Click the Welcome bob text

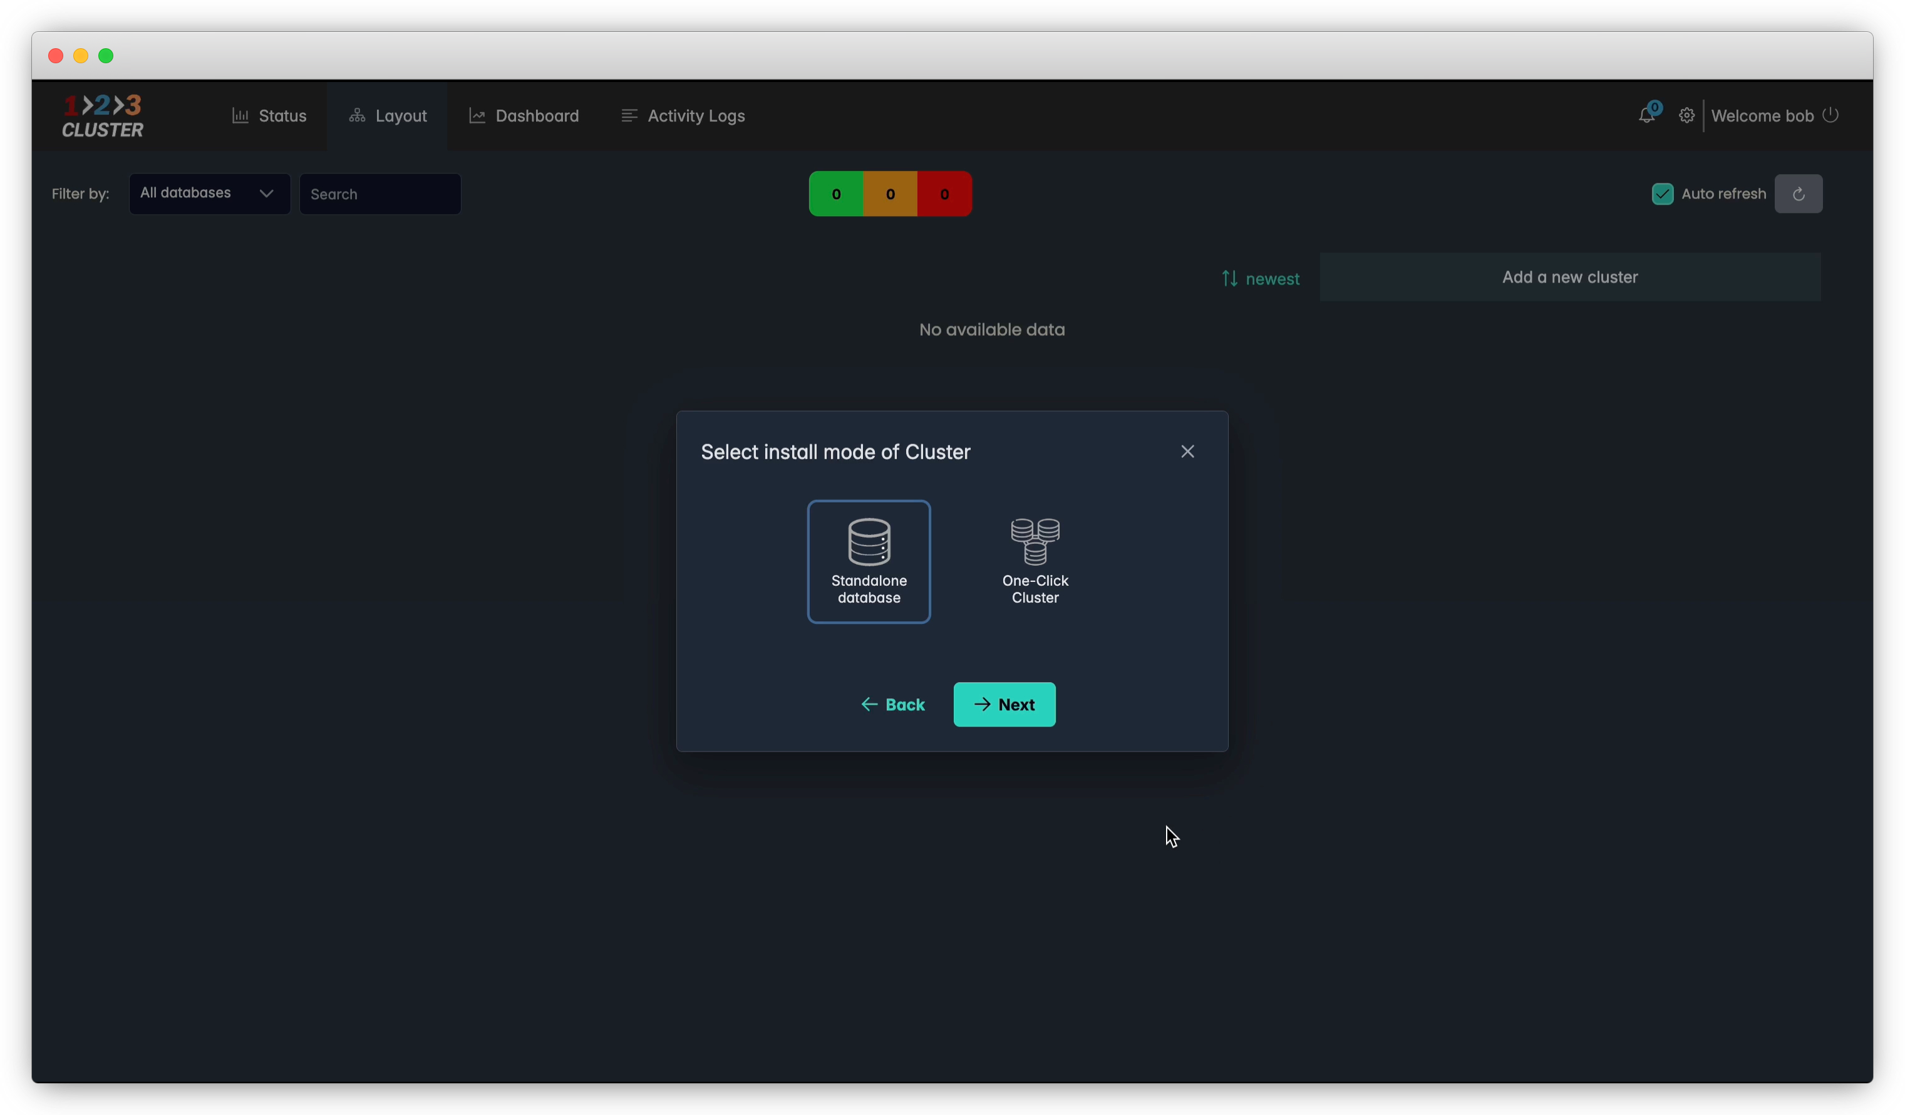pyautogui.click(x=1762, y=116)
